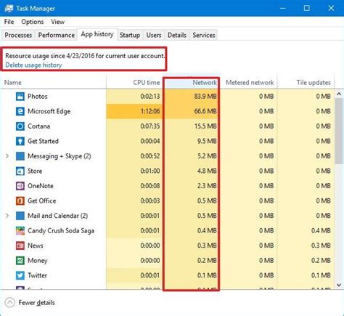Screen dimensions: 344x316
Task: Click the Delete usage history link
Action: tap(33, 65)
